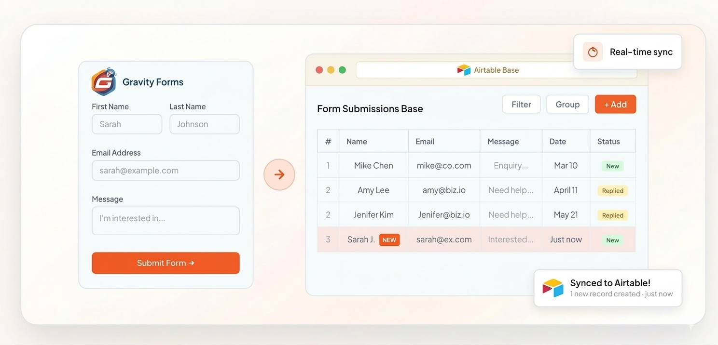Click the Mar 10 date cell
The width and height of the screenshot is (718, 345).
566,166
